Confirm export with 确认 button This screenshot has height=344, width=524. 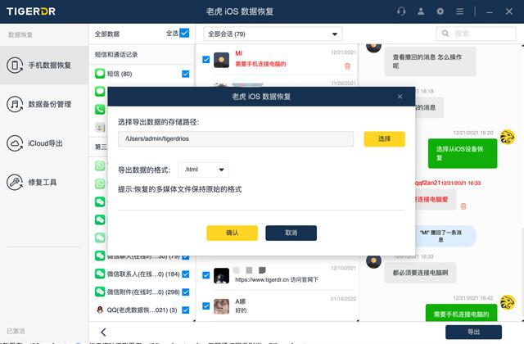[x=233, y=233]
